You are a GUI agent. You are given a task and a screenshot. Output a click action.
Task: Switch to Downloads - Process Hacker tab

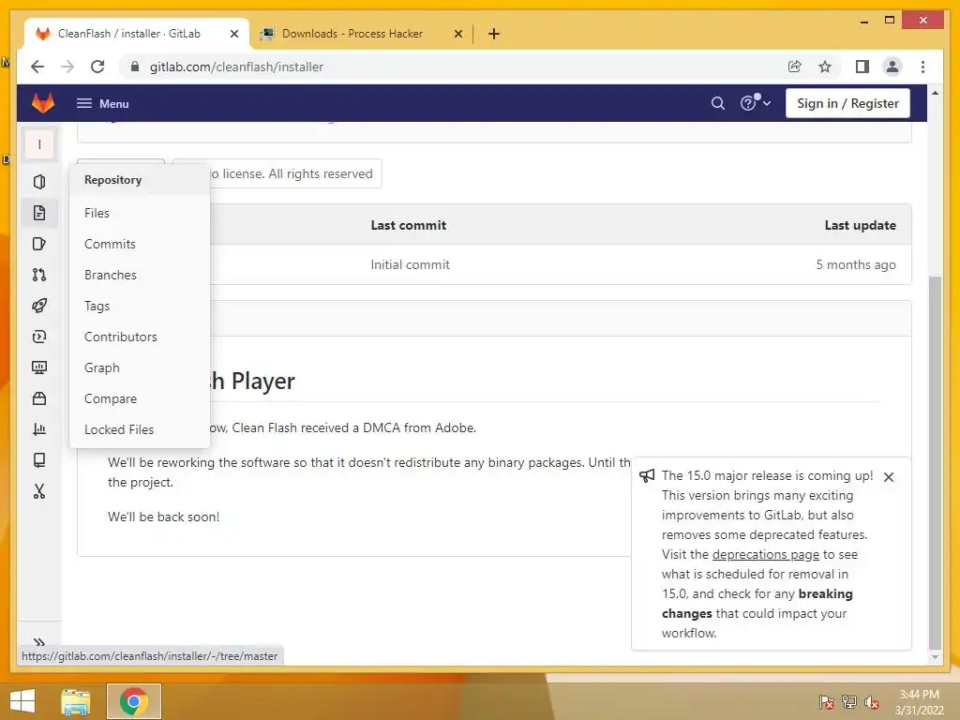pos(352,34)
